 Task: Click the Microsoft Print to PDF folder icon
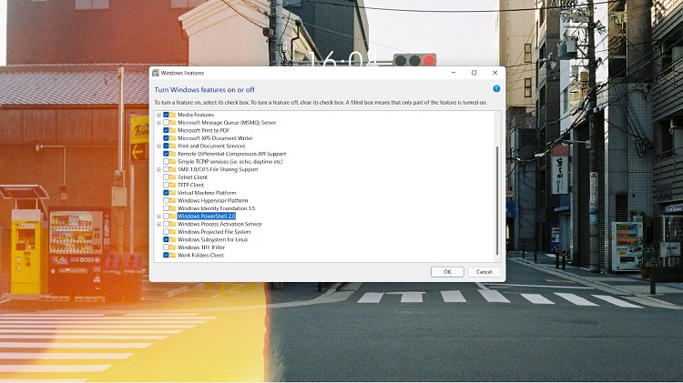tap(173, 130)
